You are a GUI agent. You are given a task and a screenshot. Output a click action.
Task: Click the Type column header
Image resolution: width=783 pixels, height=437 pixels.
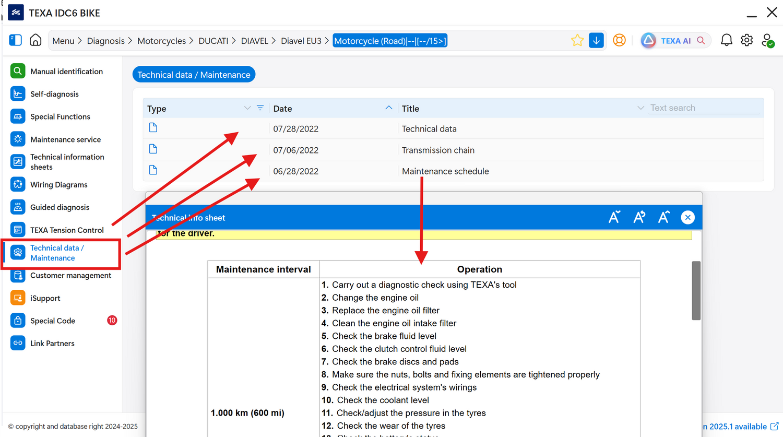pos(157,109)
